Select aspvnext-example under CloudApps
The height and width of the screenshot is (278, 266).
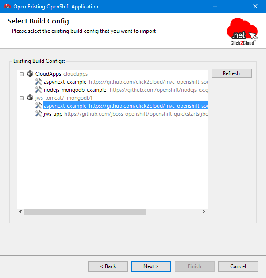tap(65, 81)
